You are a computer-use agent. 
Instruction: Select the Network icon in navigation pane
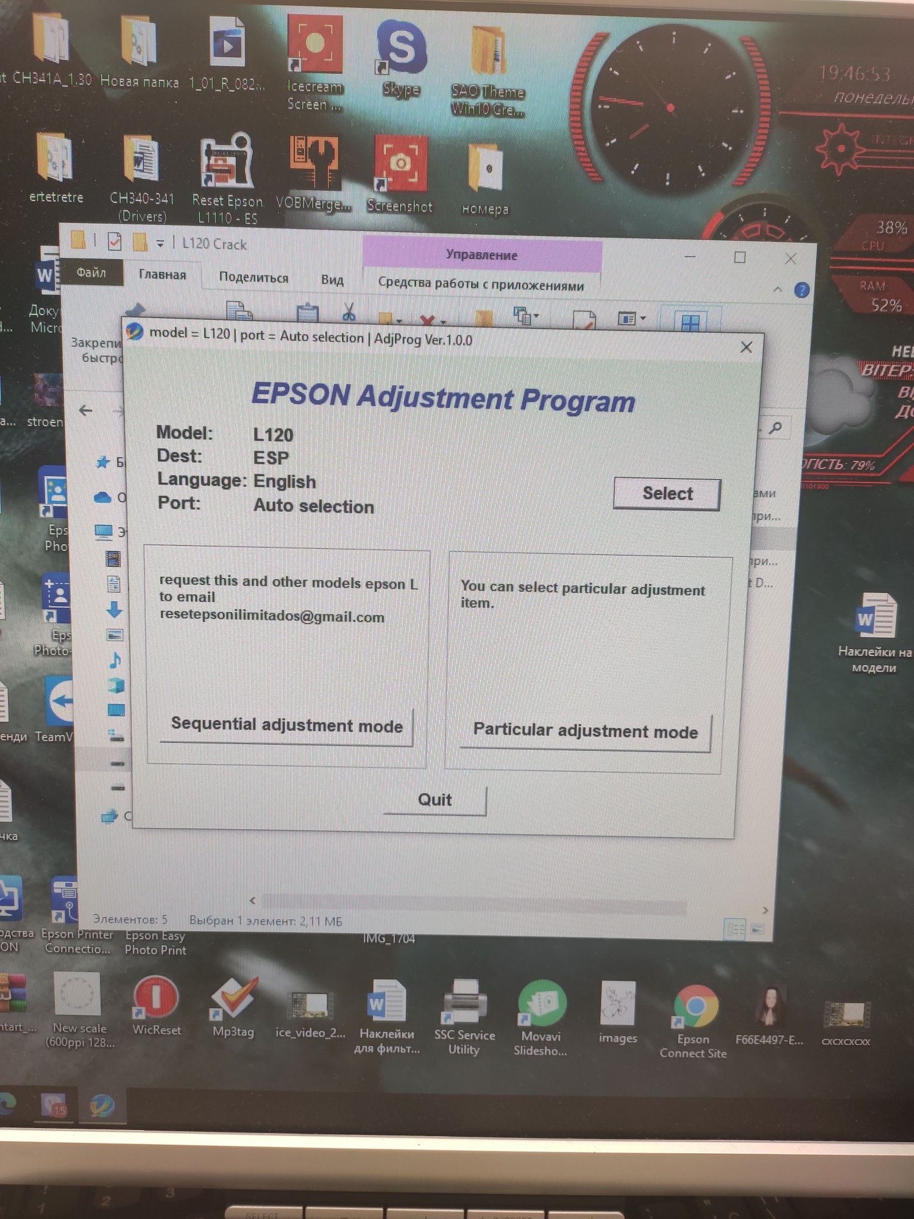coord(110,816)
